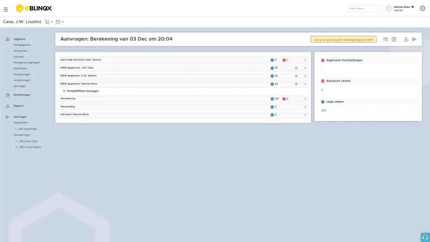Open the 1 - ING Hypotheek request
Screen dimensions: 430x242
pos(26,129)
